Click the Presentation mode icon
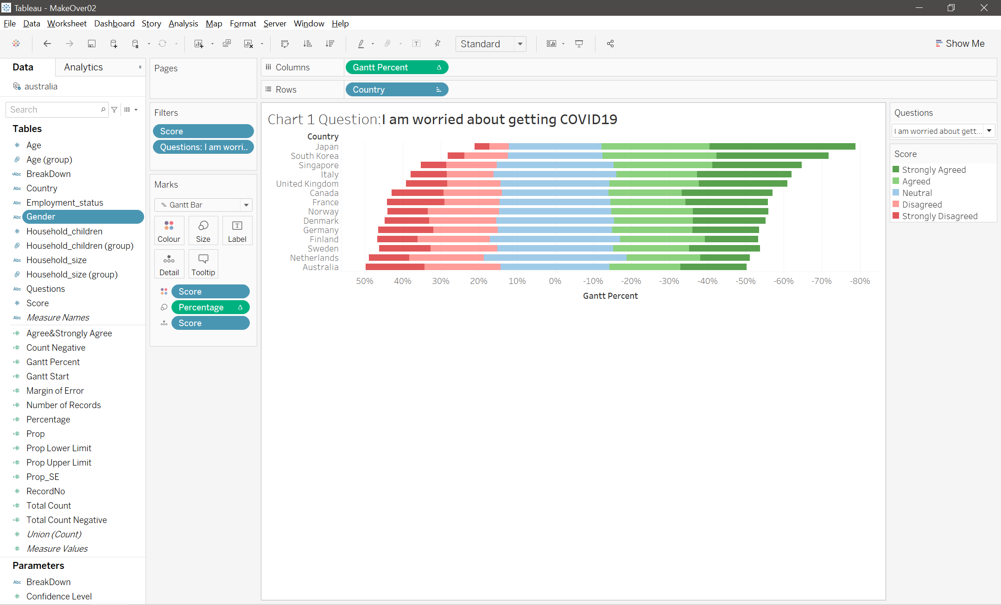1001x605 pixels. tap(579, 44)
